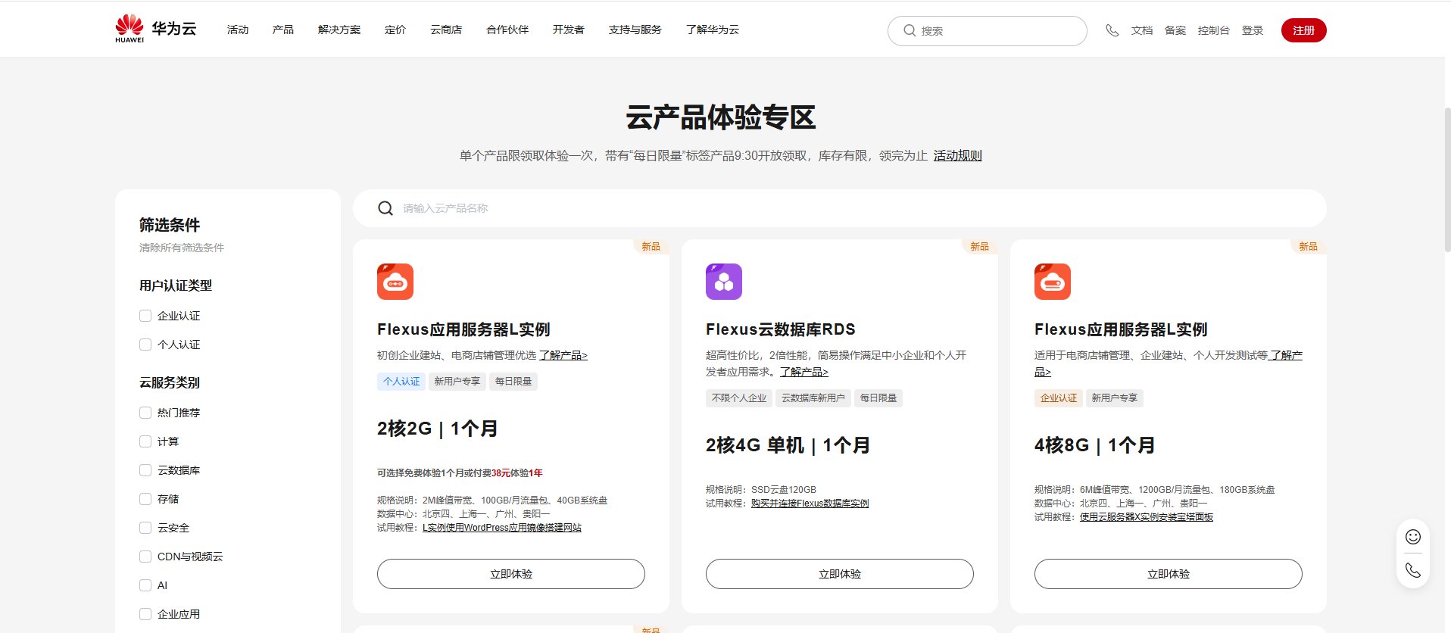Viewport: 1451px width, 633px height.
Task: Open the 定价 nav menu
Action: (395, 30)
